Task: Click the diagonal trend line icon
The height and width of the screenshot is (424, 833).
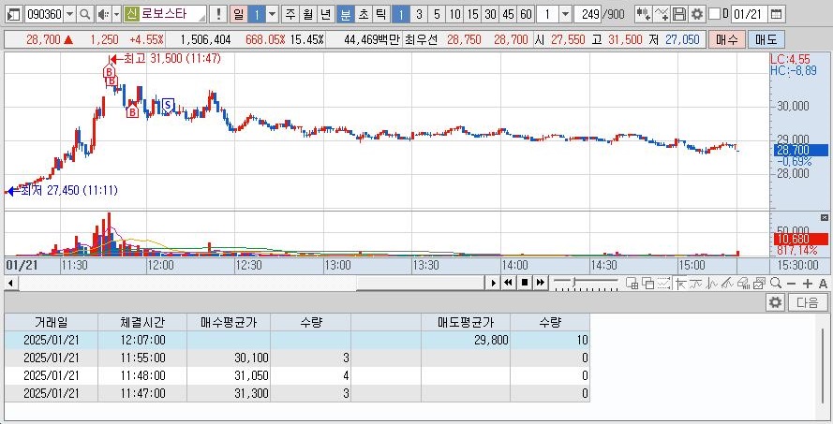Action: tap(728, 284)
